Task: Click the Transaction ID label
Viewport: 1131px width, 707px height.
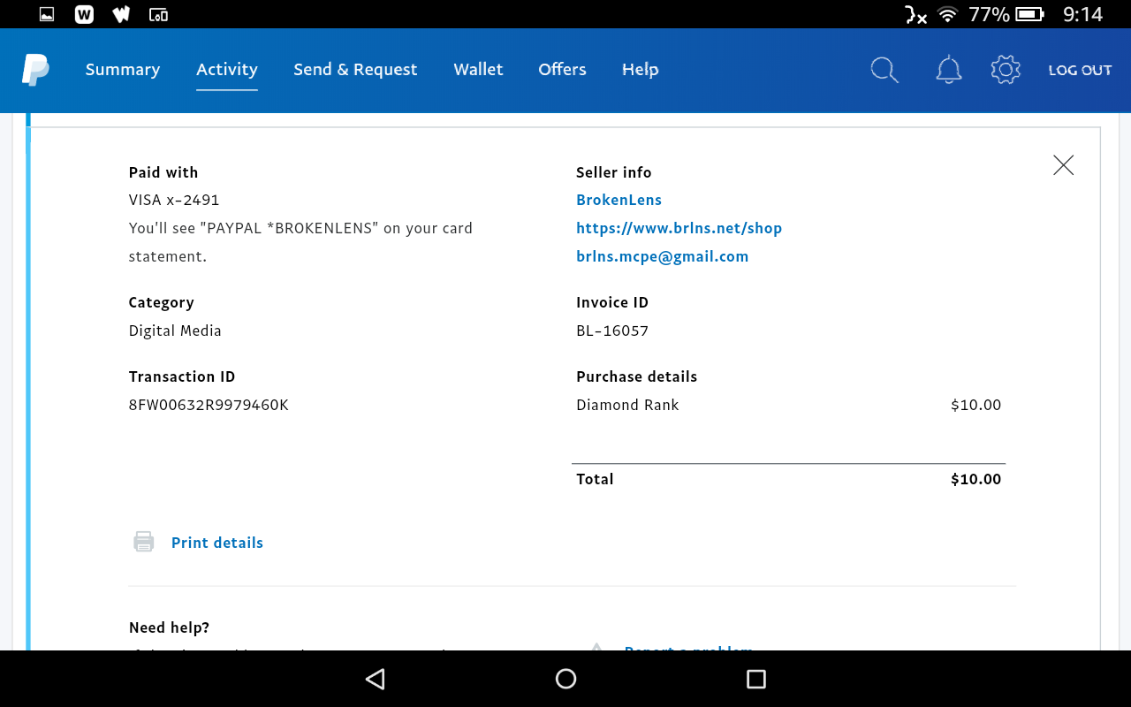Action: [x=182, y=376]
